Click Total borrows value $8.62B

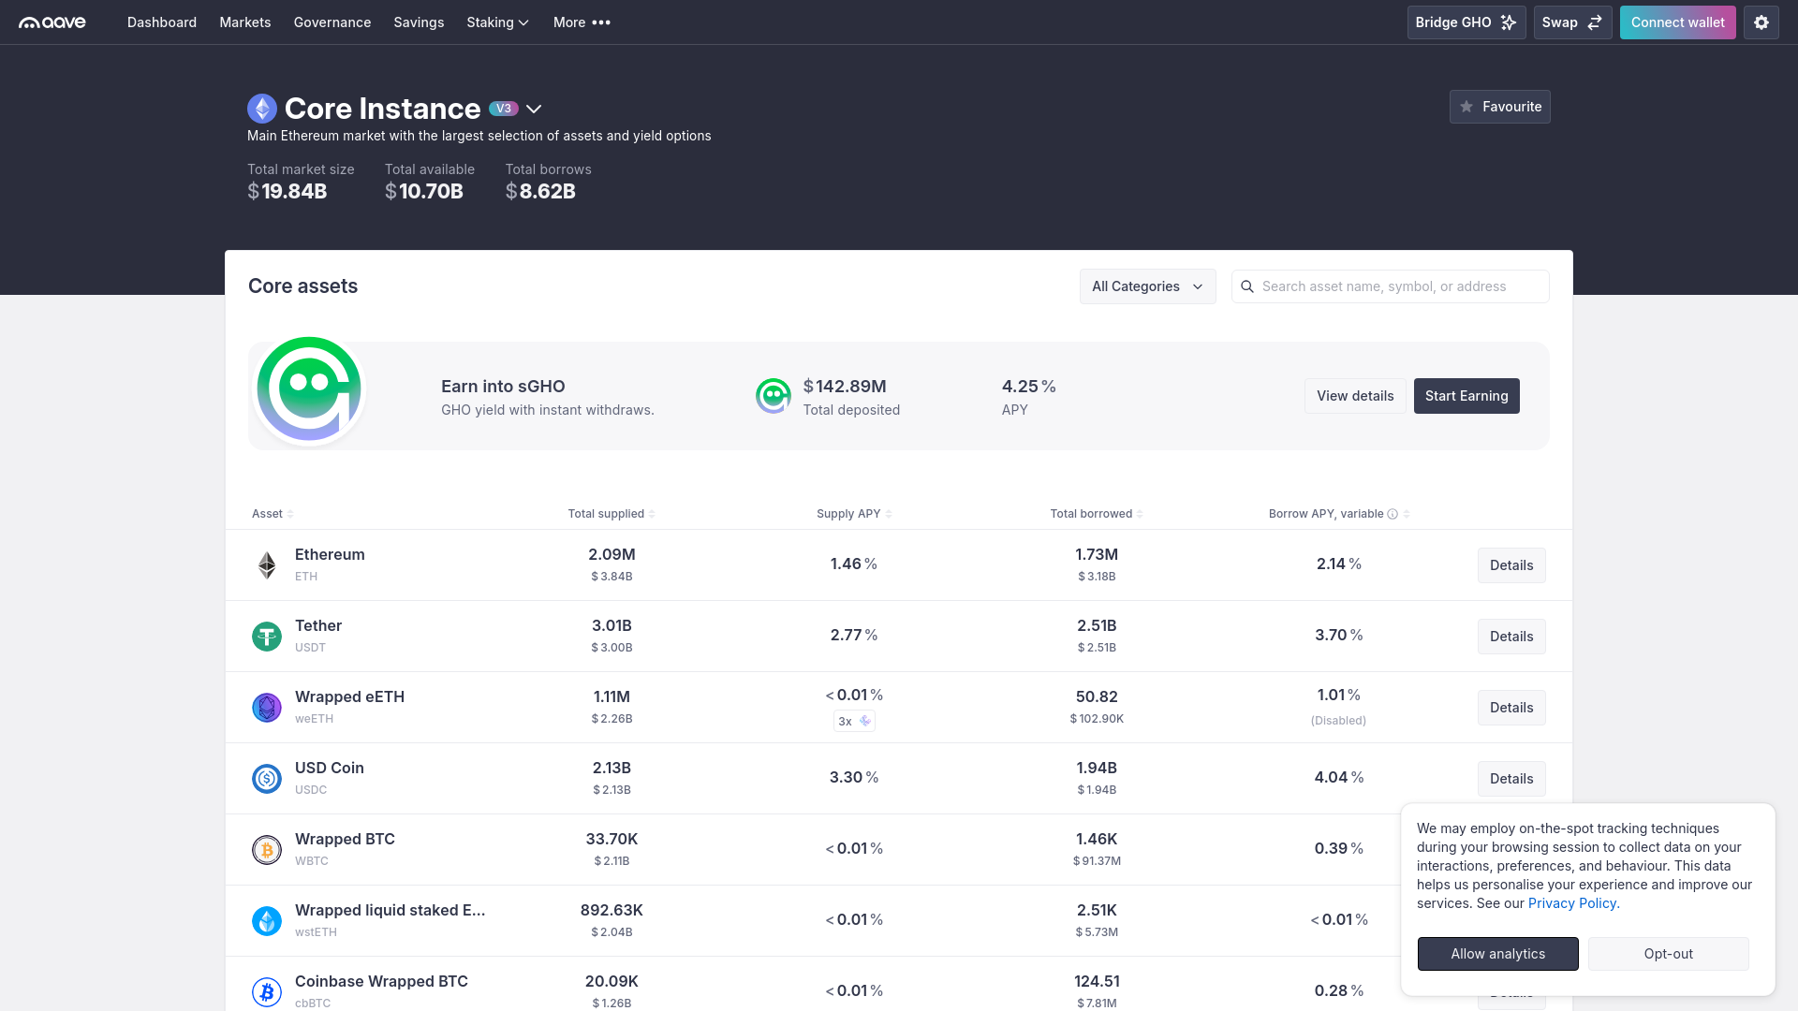[541, 192]
